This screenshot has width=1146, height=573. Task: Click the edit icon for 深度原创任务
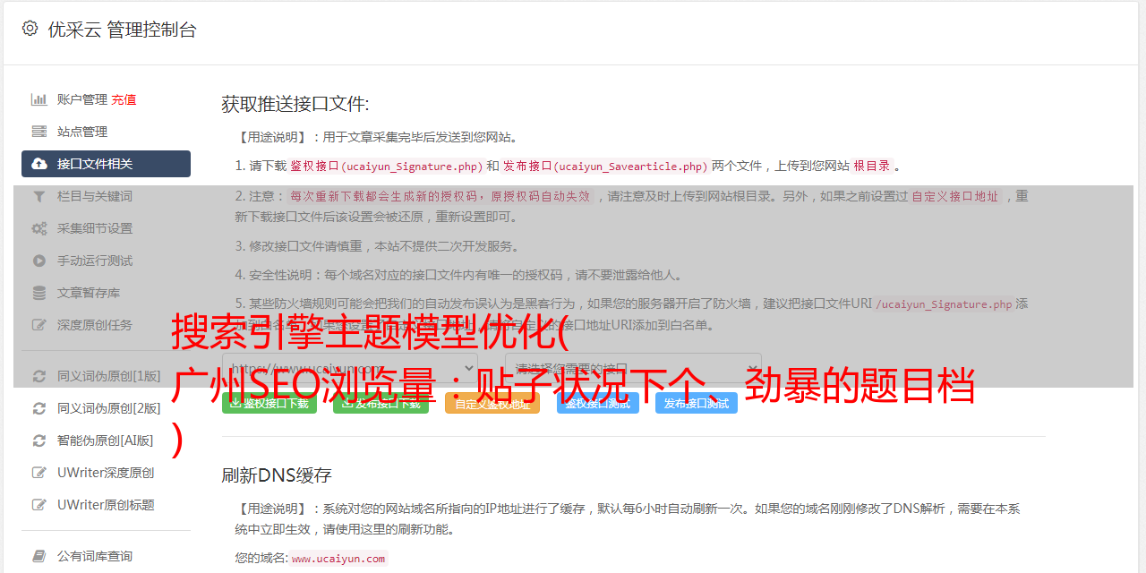pos(39,325)
